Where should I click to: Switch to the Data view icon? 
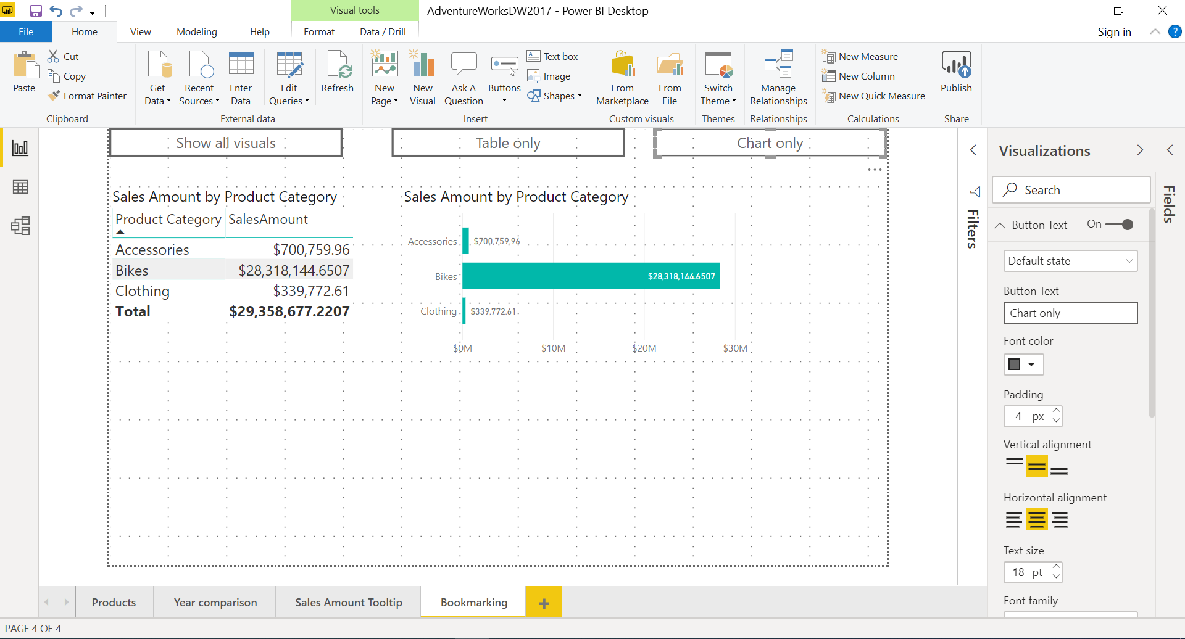pyautogui.click(x=20, y=187)
